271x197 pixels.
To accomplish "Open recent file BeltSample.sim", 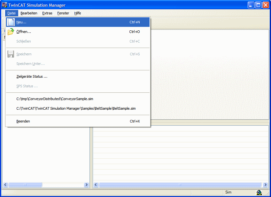I will point(78,108).
